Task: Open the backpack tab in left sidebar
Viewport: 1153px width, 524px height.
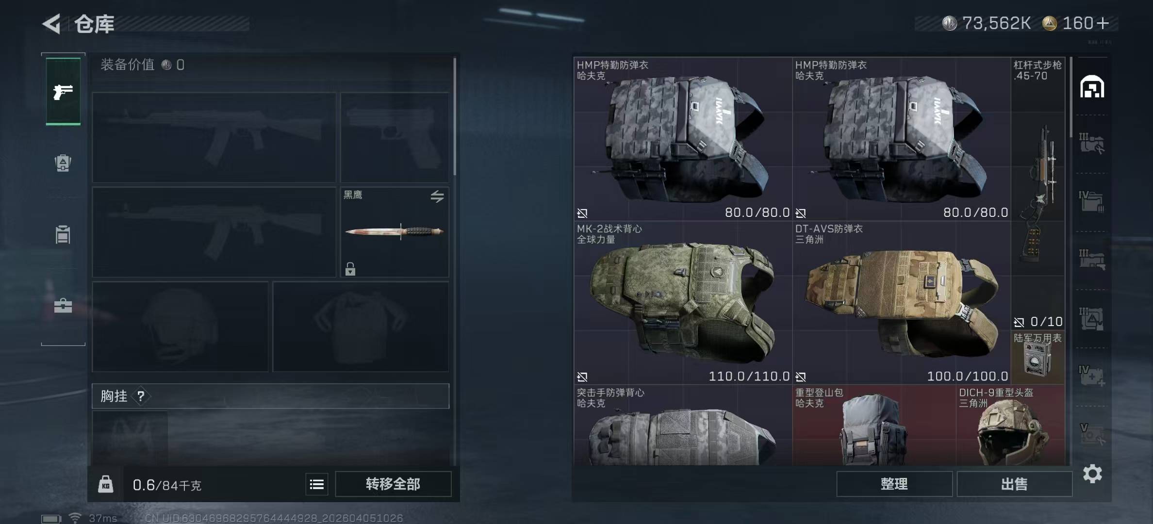Action: (x=63, y=163)
